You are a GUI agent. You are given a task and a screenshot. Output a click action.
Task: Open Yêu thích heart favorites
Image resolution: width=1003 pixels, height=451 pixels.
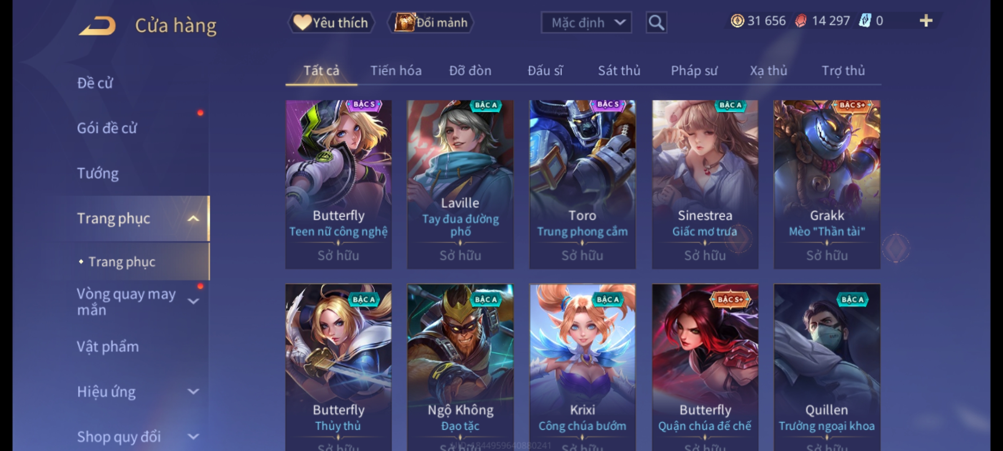coord(331,23)
